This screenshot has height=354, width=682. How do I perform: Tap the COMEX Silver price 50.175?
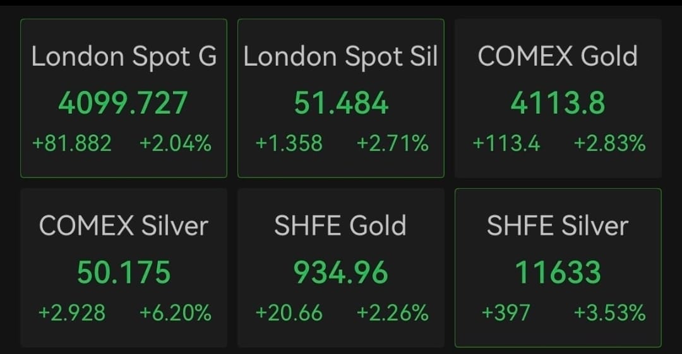point(124,272)
